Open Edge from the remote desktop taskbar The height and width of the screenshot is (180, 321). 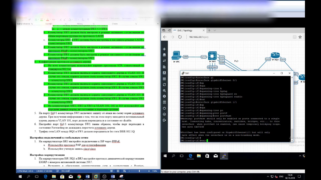pos(190,156)
